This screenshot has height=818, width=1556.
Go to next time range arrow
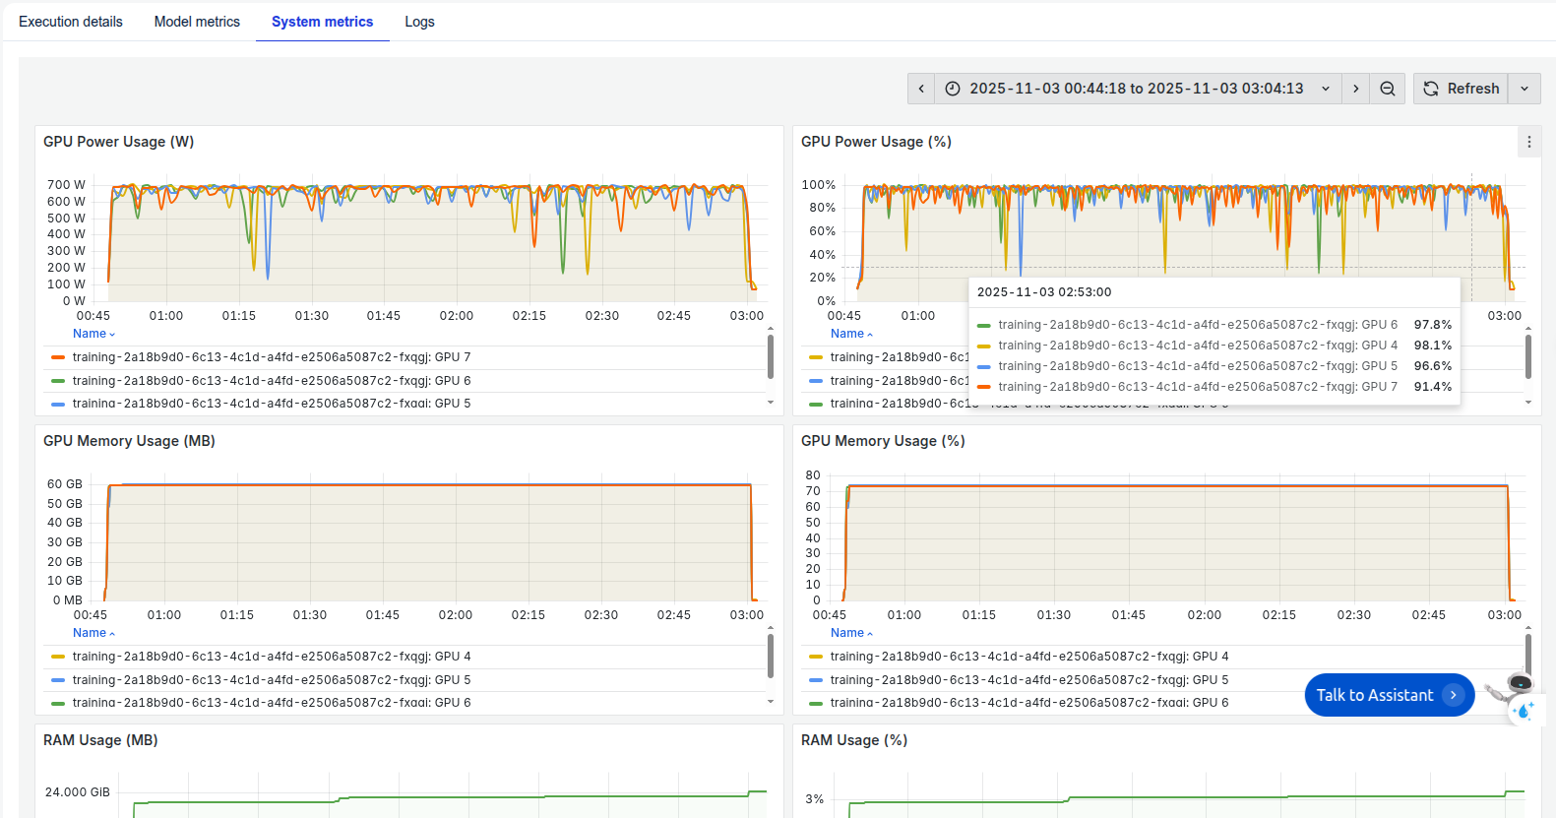point(1355,89)
